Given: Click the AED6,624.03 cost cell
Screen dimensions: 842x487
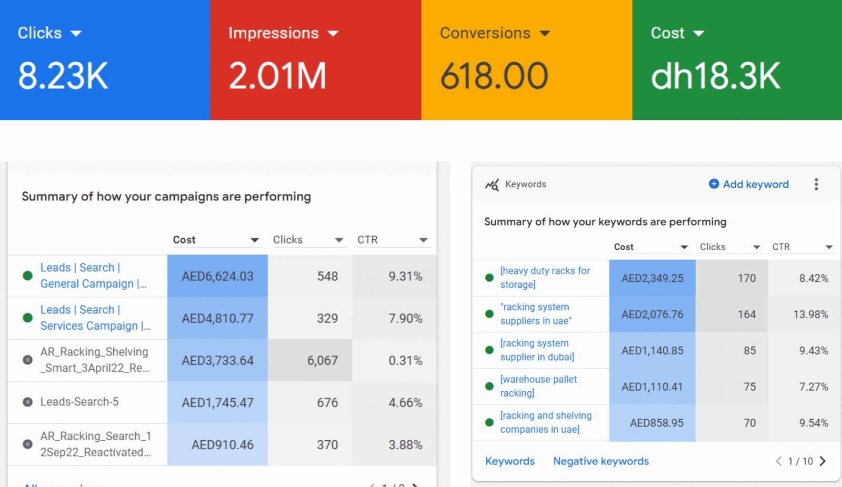Looking at the screenshot, I should coord(217,276).
